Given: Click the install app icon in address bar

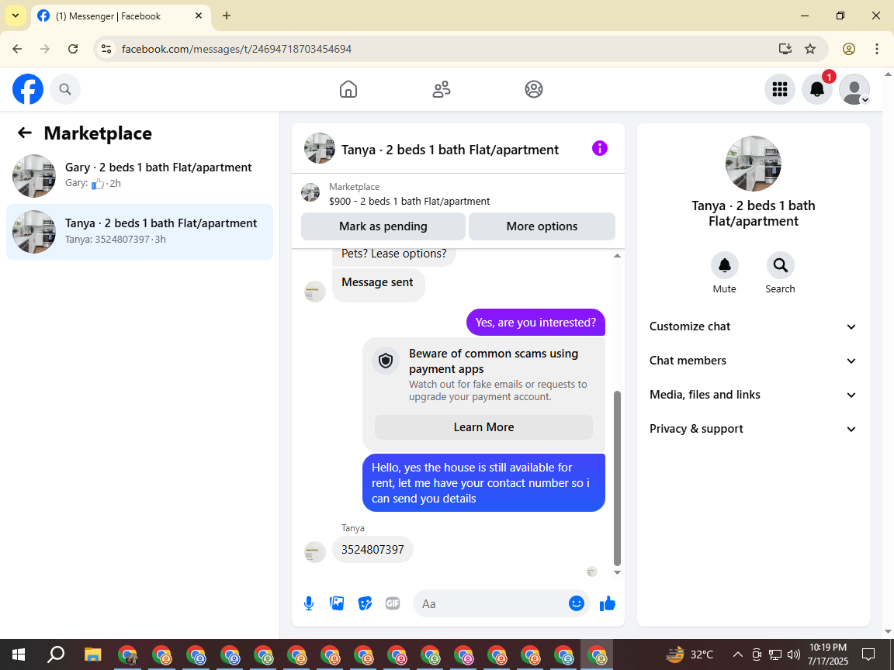Looking at the screenshot, I should (785, 49).
